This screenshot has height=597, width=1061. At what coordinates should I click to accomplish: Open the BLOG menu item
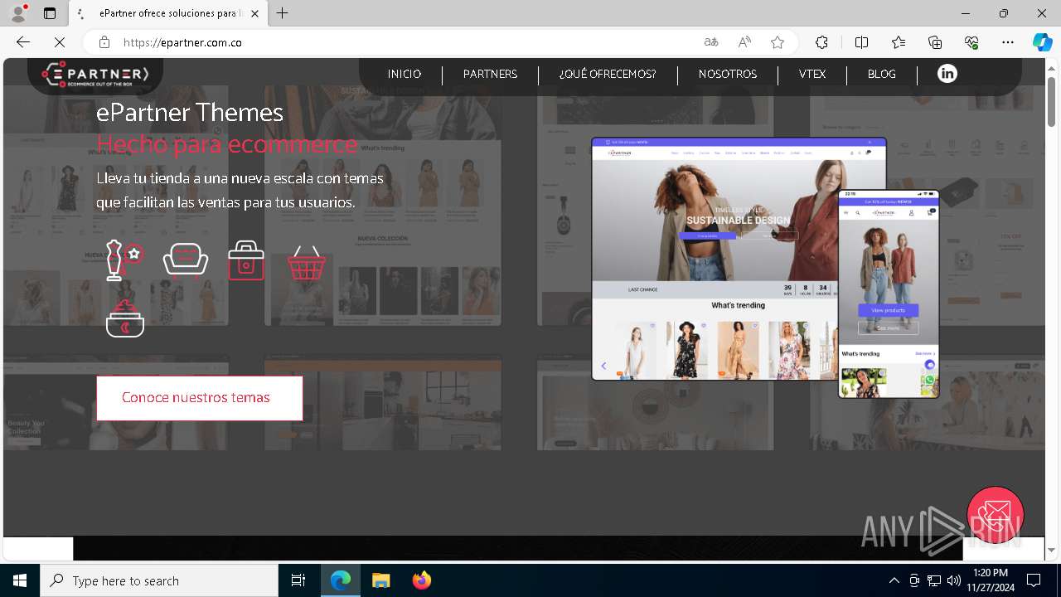882,74
